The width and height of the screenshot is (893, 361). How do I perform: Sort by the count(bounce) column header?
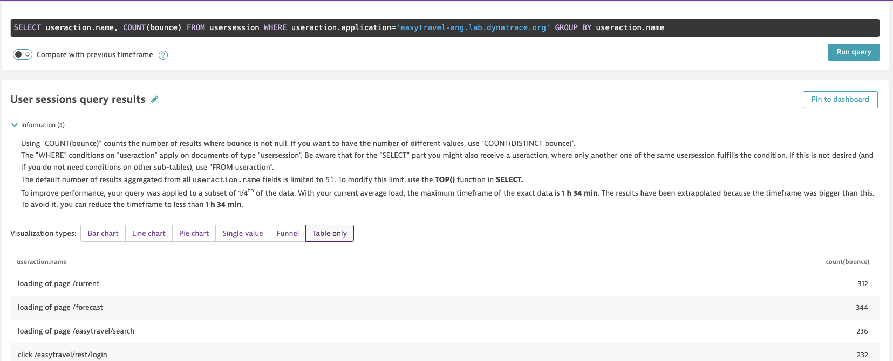847,262
